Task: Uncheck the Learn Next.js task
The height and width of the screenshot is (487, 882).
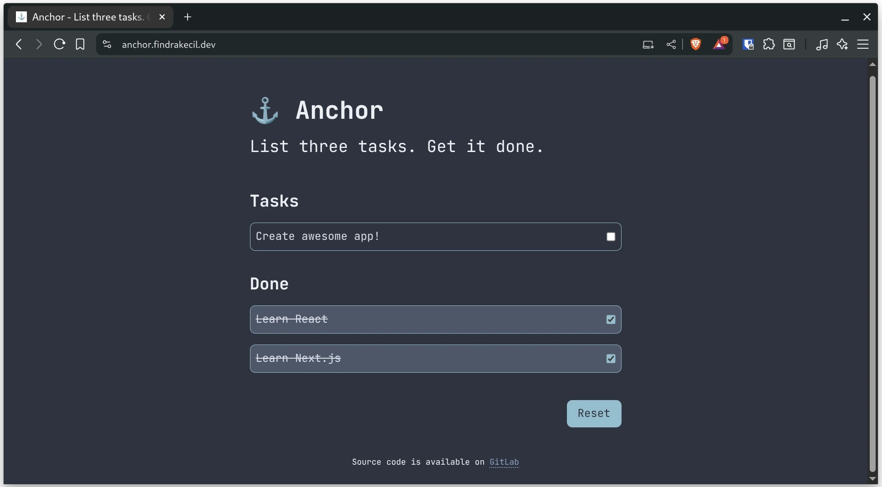Action: coord(611,359)
